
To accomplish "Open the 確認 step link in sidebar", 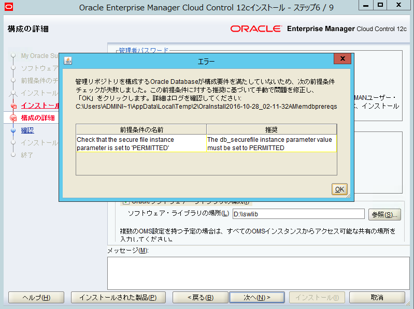I will (27, 130).
